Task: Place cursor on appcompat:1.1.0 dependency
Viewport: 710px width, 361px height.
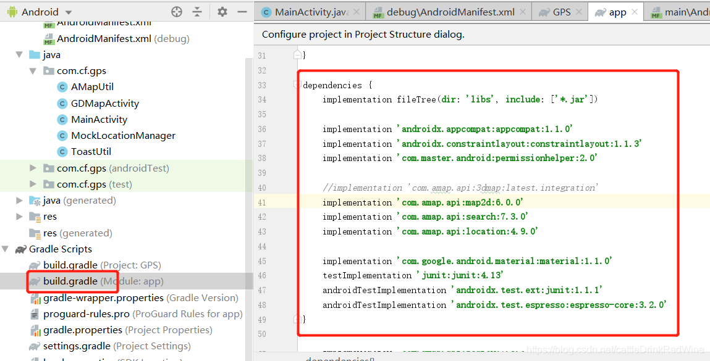Action: click(x=484, y=130)
